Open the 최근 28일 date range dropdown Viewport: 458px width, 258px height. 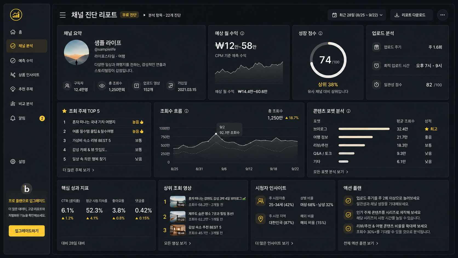[357, 15]
